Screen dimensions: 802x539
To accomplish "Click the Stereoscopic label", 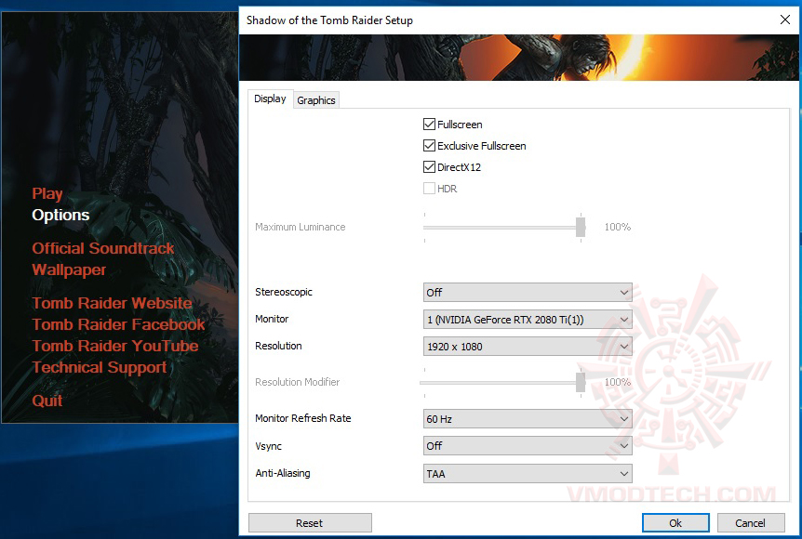I will (284, 292).
